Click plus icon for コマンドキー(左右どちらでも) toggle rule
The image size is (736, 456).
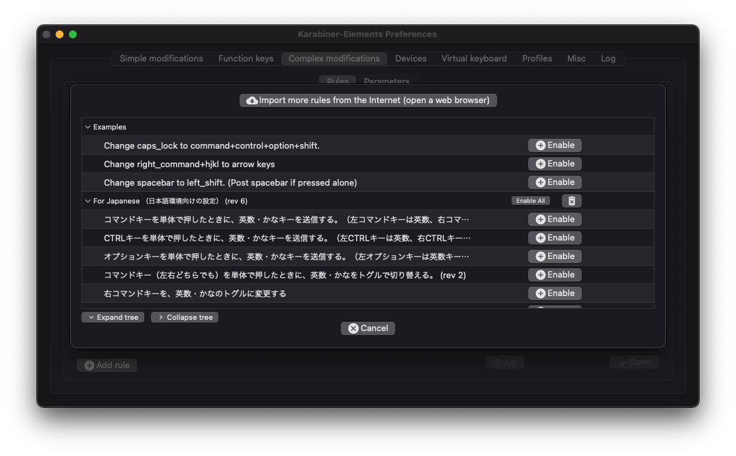point(541,275)
